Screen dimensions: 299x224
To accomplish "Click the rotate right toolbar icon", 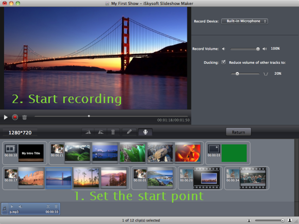I will [x=100, y=132].
